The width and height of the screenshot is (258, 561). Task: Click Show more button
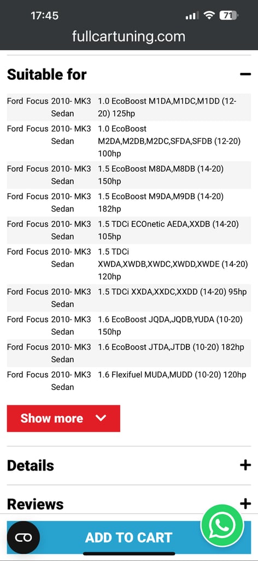[63, 418]
